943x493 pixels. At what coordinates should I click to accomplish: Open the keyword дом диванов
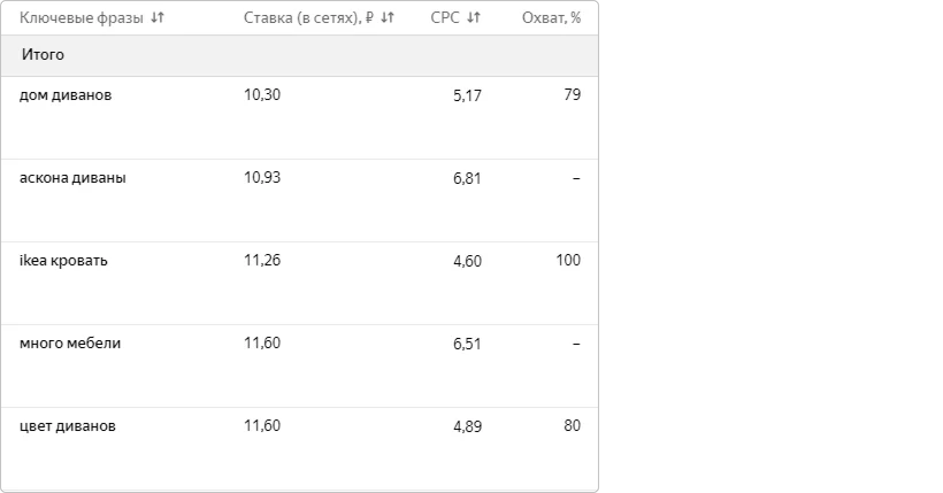(x=66, y=95)
